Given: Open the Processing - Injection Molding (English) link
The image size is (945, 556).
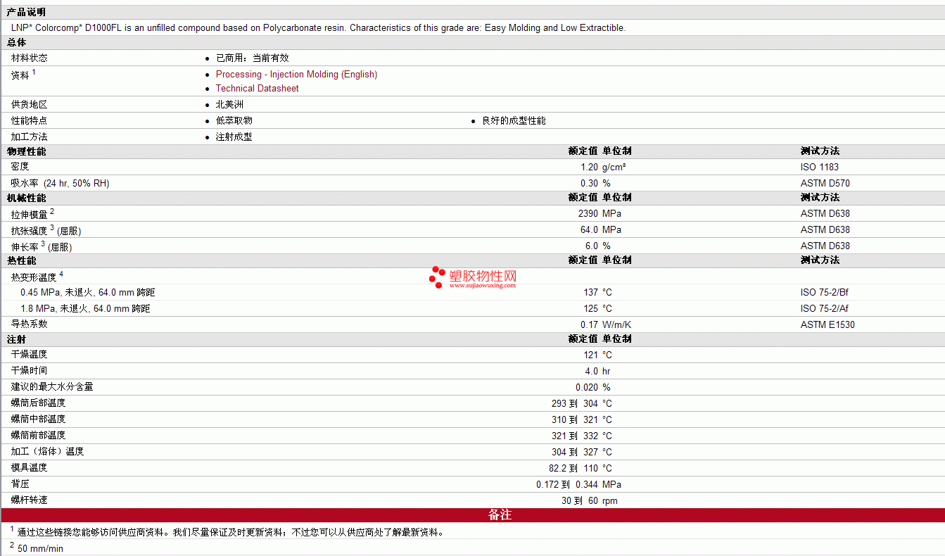Looking at the screenshot, I should pyautogui.click(x=296, y=75).
